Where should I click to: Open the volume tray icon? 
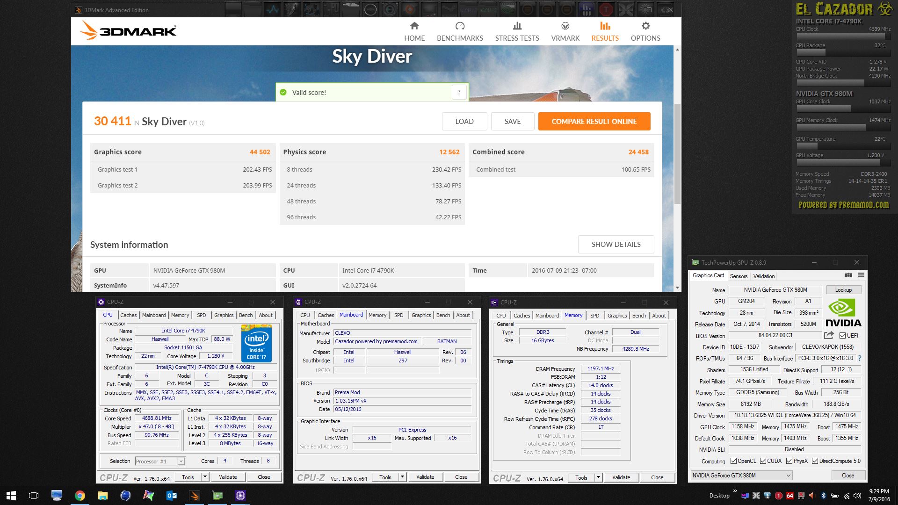point(857,496)
